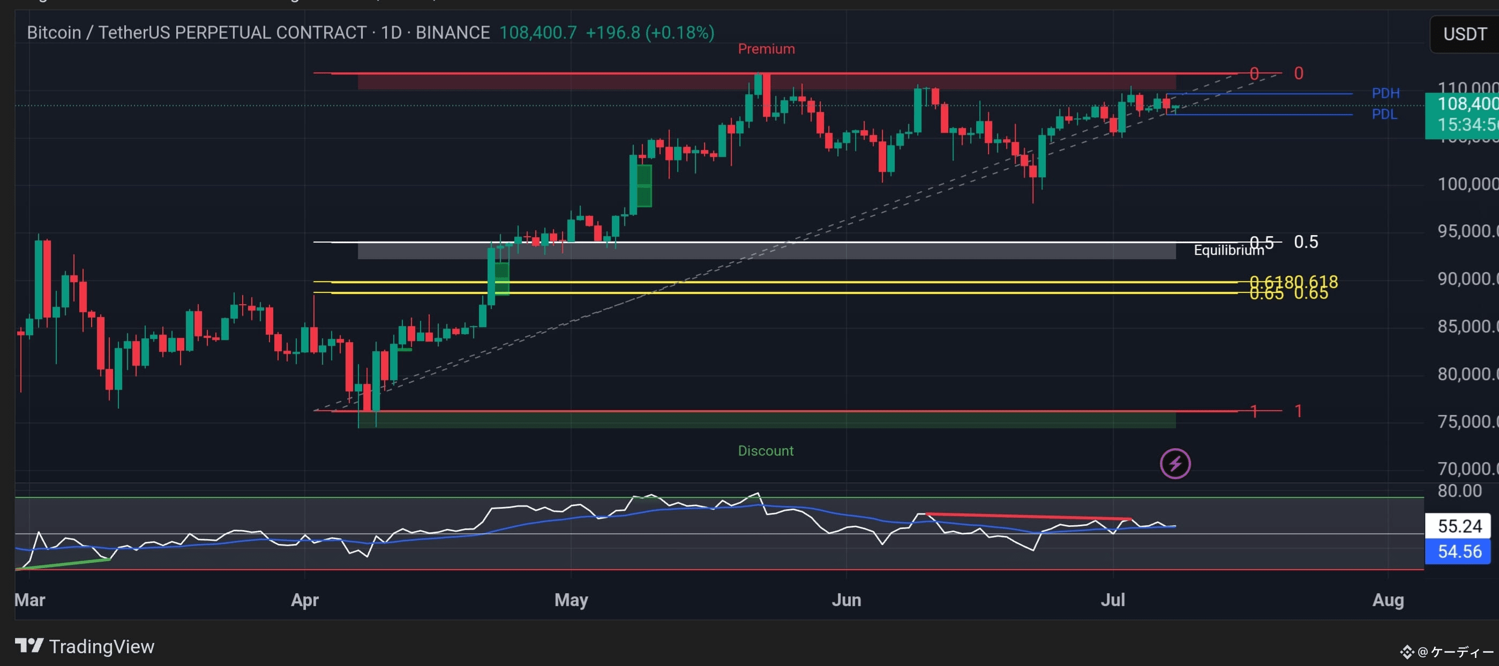
Task: Click the +196.8 (+0.18%) change value
Action: [649, 33]
